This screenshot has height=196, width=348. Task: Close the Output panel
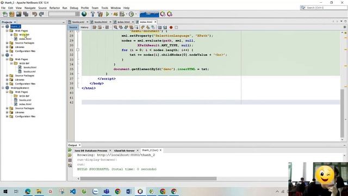click(x=80, y=145)
